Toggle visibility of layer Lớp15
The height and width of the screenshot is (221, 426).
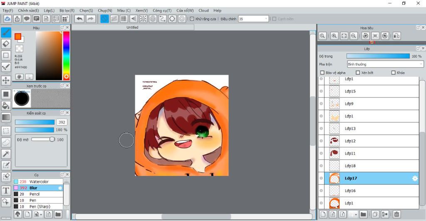tap(321, 91)
